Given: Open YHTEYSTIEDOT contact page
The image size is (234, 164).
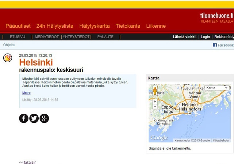Looking at the screenshot, I should (76, 37).
